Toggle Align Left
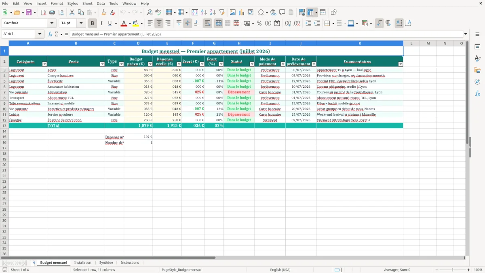Screen dimensions: 485x273 coord(150,23)
